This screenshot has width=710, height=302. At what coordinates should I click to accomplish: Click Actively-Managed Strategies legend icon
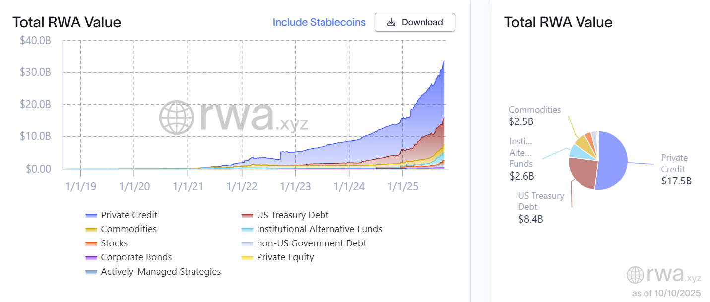point(91,272)
